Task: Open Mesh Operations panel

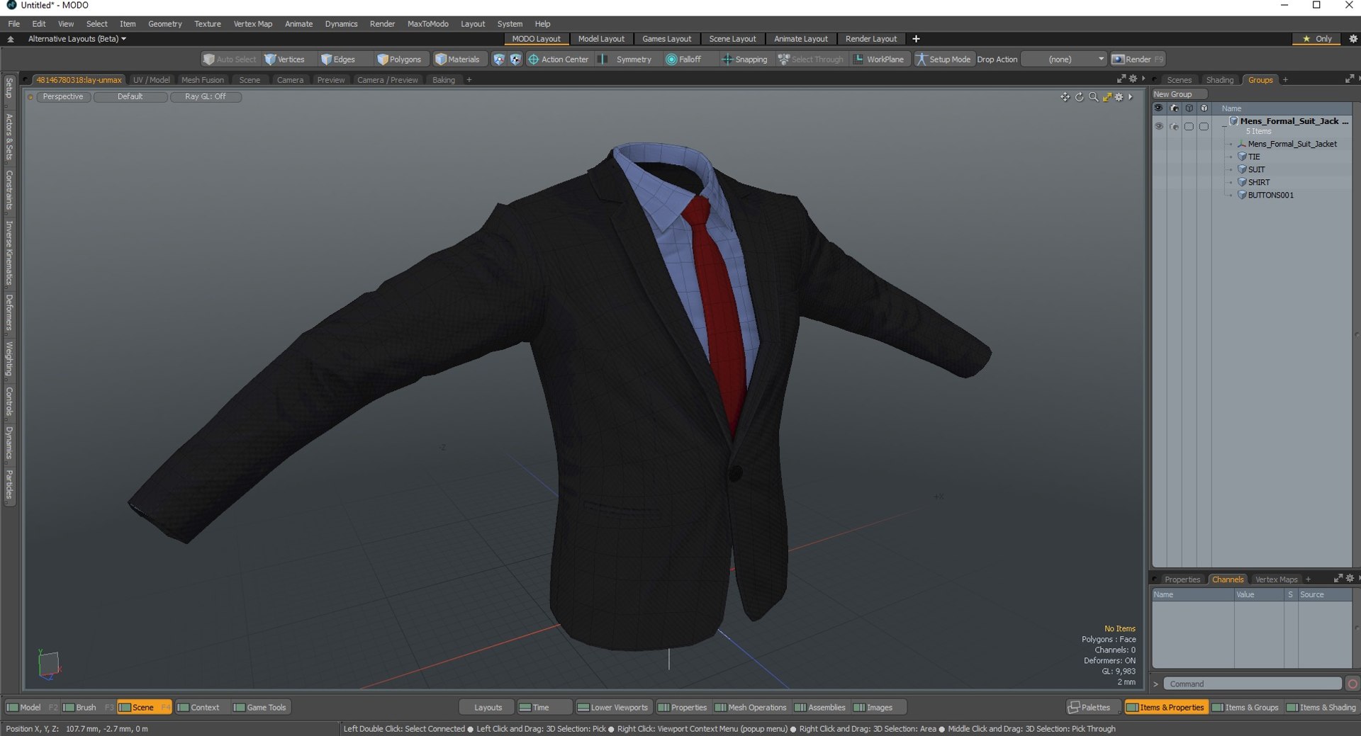Action: (751, 708)
